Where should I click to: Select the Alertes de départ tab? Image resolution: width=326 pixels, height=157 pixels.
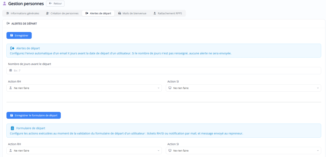pos(98,13)
